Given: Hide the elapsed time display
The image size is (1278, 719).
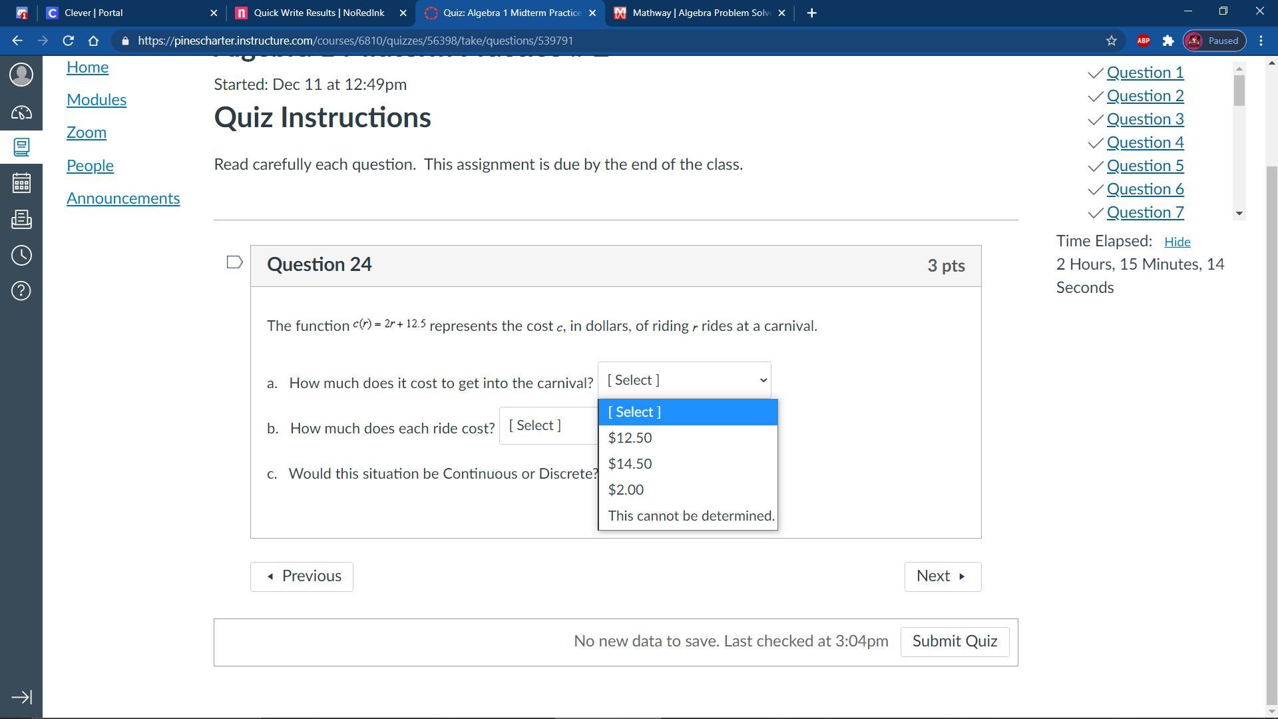Looking at the screenshot, I should click(x=1176, y=242).
